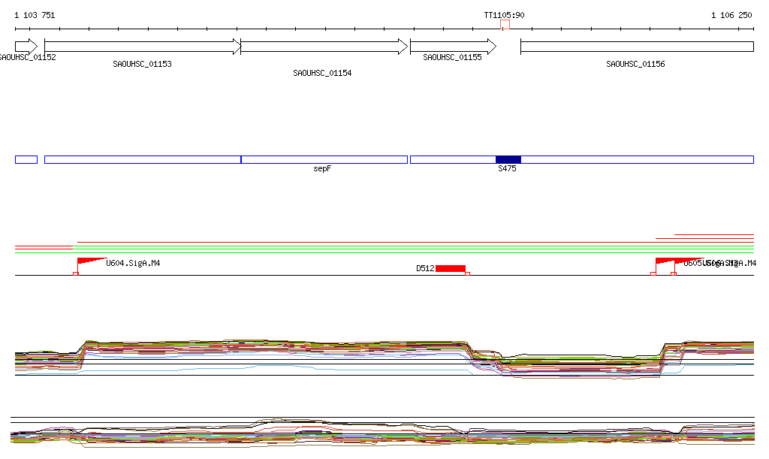Select the SAOUHSC_01154 gene arrow

tap(324, 47)
